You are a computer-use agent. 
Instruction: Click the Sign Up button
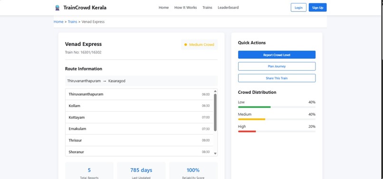(x=317, y=8)
